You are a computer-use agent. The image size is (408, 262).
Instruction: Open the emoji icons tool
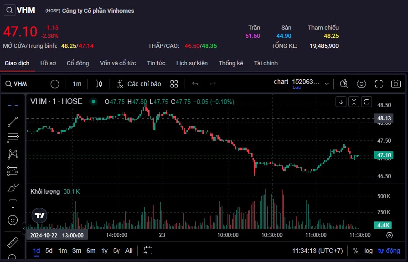[x=13, y=220]
